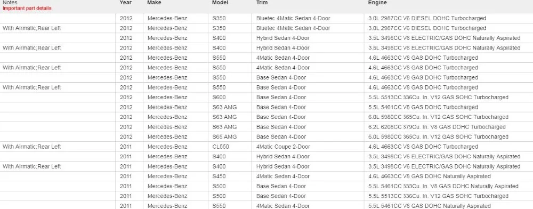Viewport: 533px width, 209px height.
Task: Select the S65 AMG model cell
Action: coord(224,136)
